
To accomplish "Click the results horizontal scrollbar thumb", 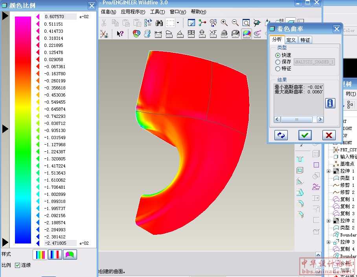I will pyautogui.click(x=296, y=119).
